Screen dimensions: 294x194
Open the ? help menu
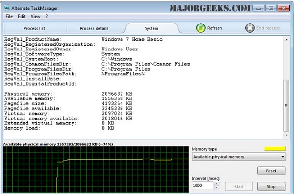(x=47, y=17)
